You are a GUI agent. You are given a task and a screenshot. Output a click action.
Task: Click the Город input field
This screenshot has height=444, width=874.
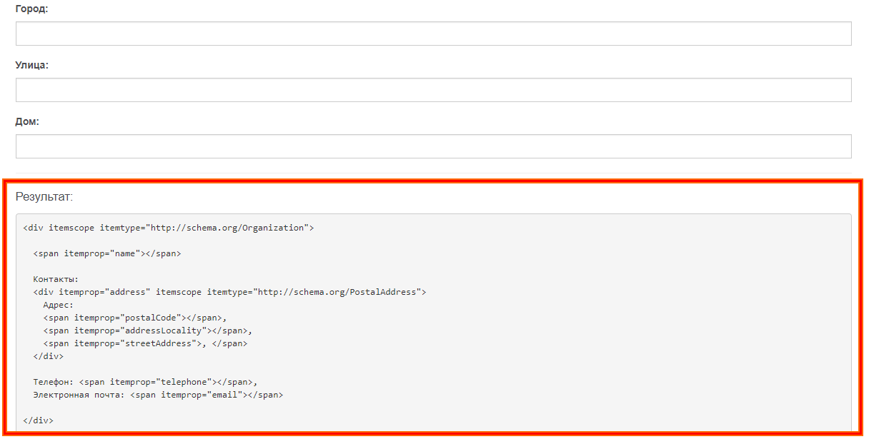433,34
